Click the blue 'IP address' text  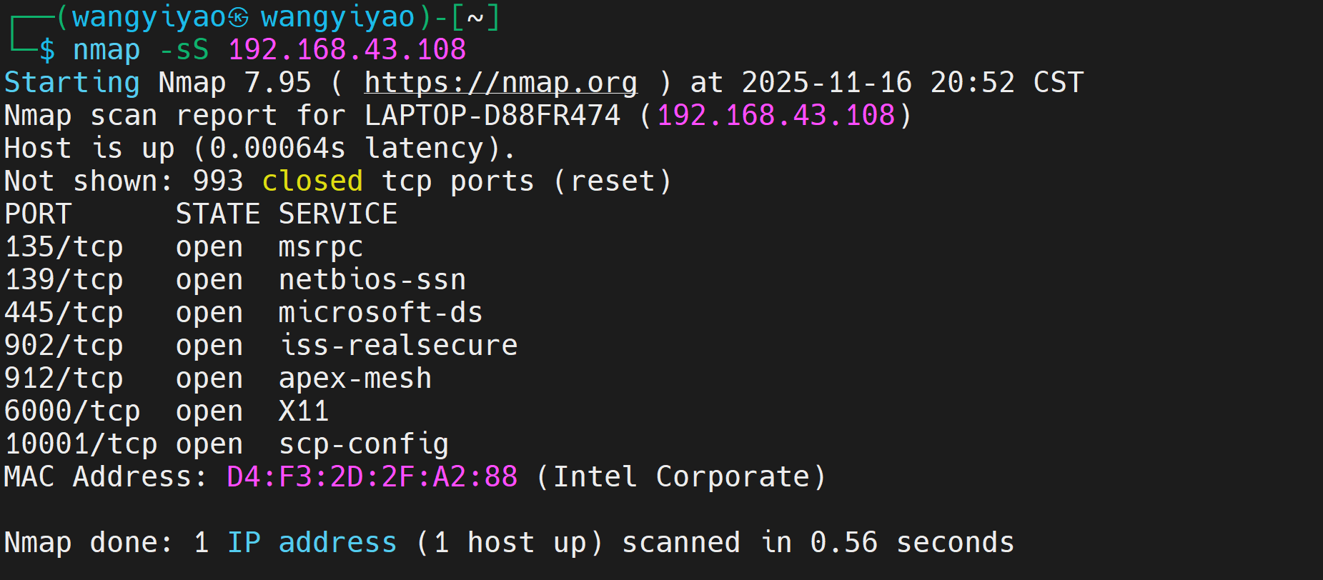[x=312, y=543]
